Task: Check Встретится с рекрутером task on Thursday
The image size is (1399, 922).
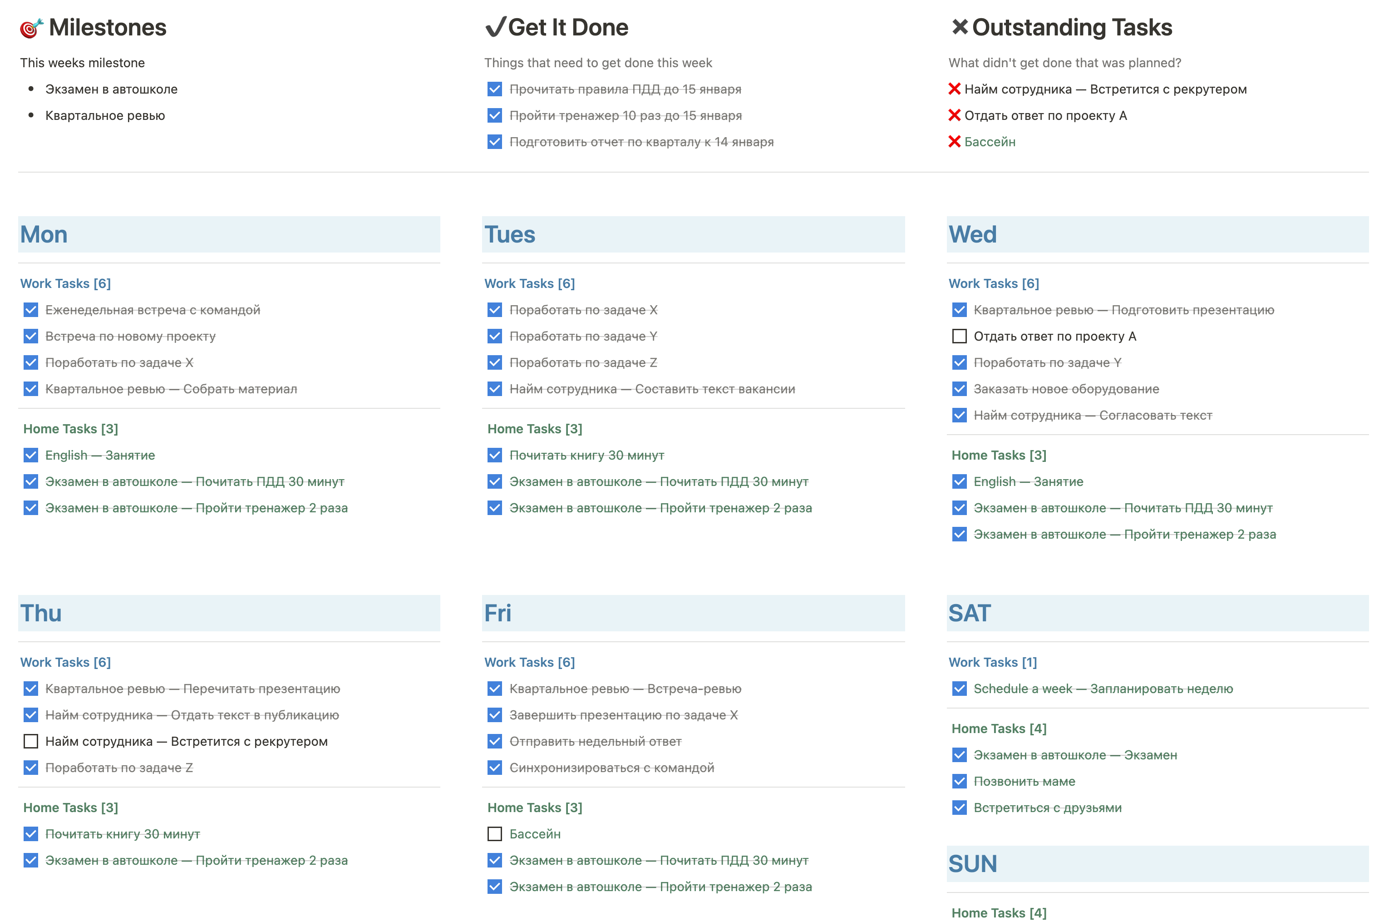Action: click(x=30, y=742)
